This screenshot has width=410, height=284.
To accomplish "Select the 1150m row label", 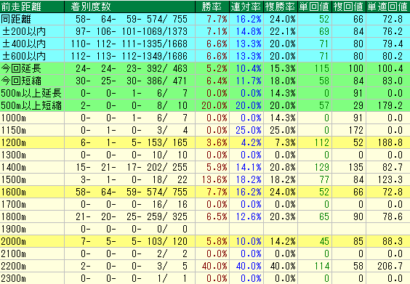I will [x=14, y=130].
